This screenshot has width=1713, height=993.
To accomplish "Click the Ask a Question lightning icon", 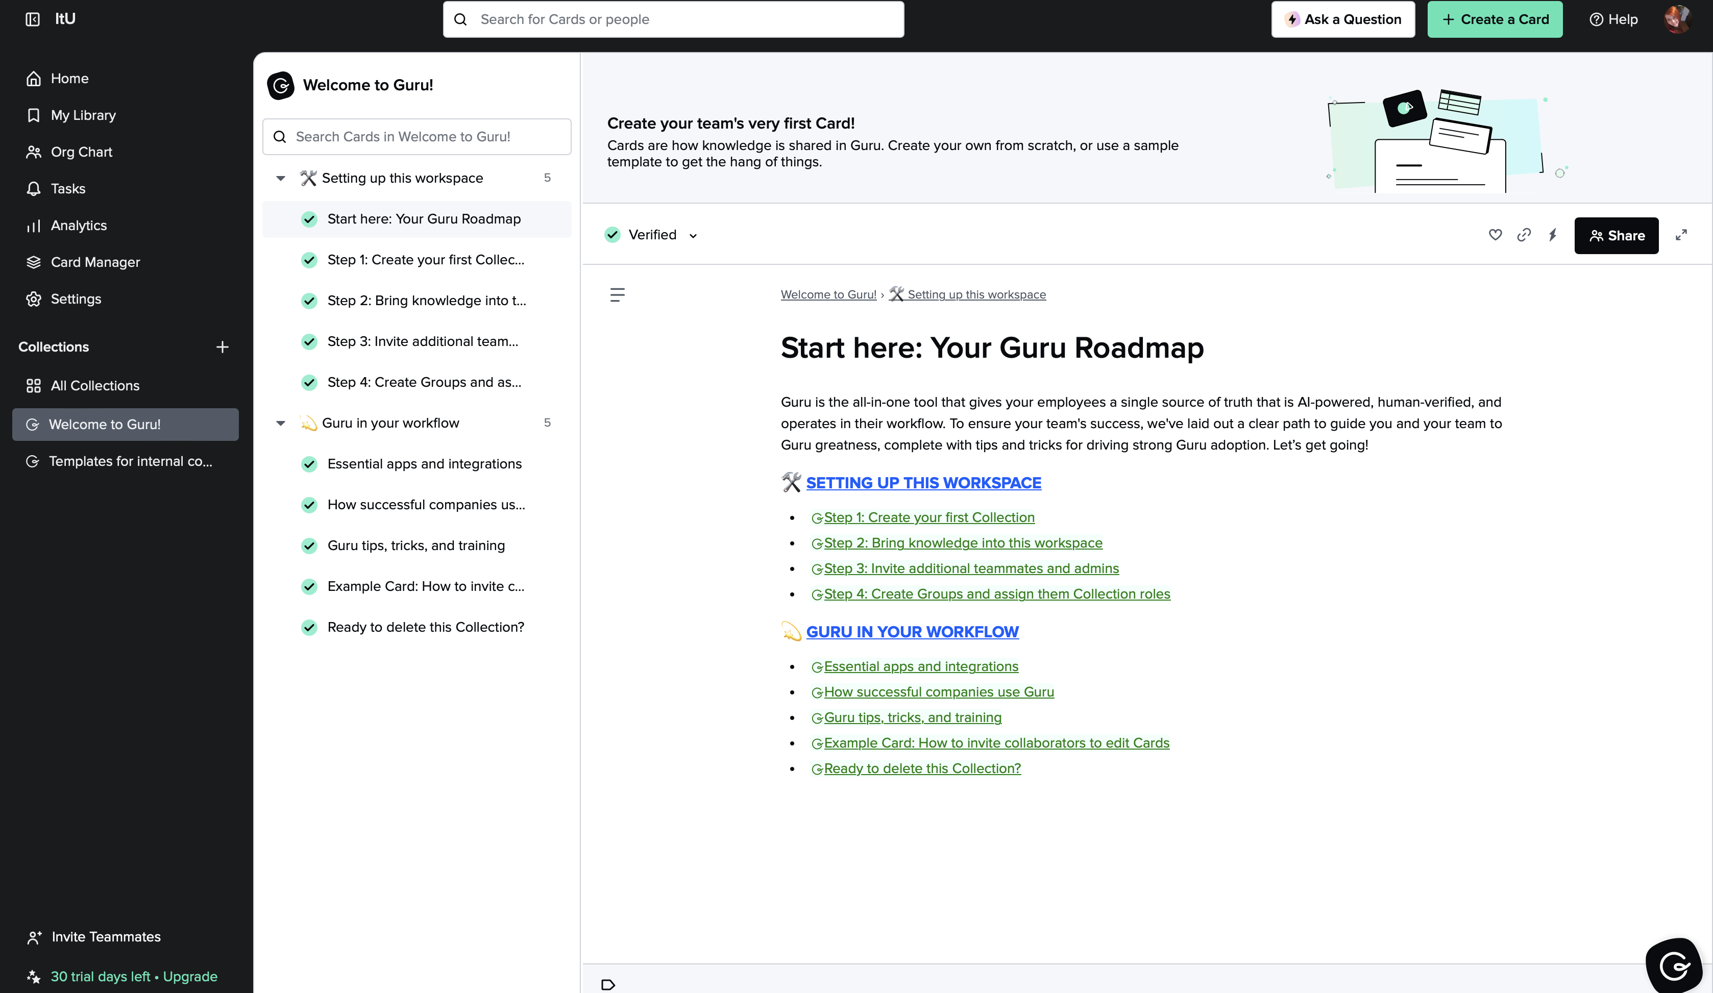I will 1292,19.
